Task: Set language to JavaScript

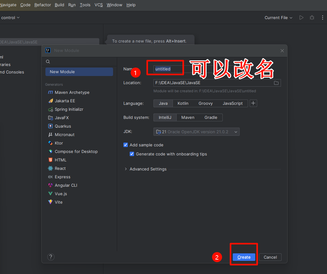Action: click(232, 103)
